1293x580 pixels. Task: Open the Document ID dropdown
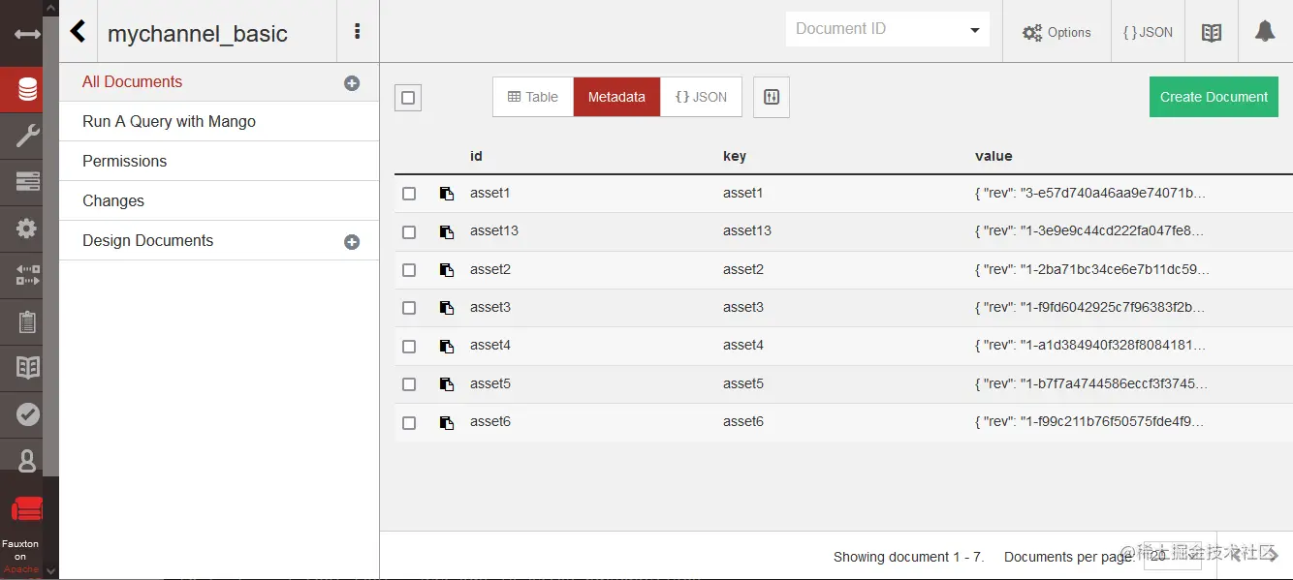[x=888, y=29]
